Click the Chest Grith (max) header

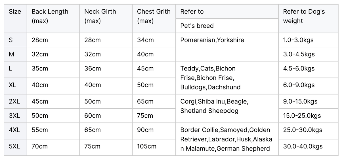(154, 18)
